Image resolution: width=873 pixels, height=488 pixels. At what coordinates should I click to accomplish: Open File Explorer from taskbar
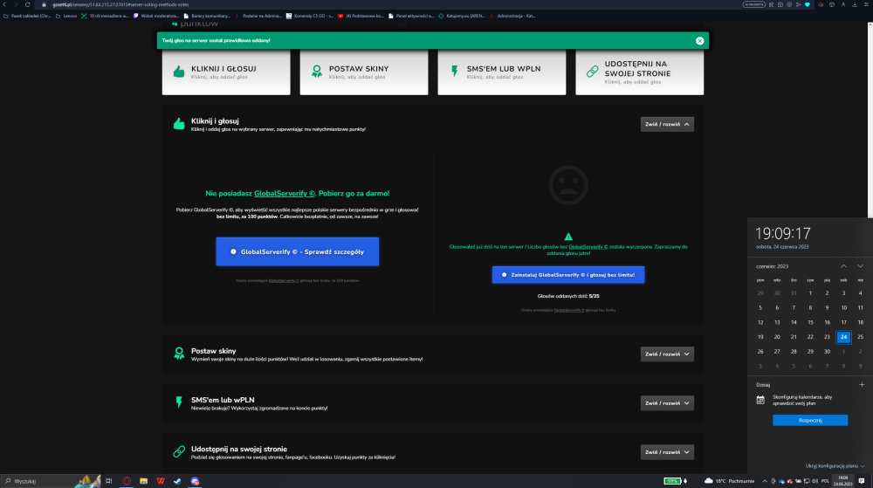coord(144,481)
